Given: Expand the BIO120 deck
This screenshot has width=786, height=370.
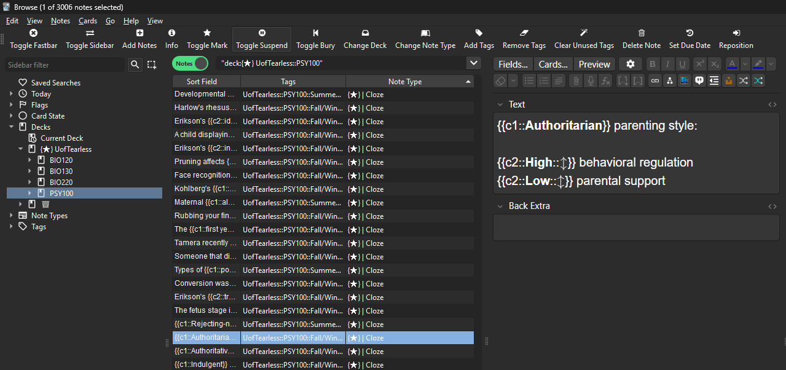Looking at the screenshot, I should pos(30,160).
